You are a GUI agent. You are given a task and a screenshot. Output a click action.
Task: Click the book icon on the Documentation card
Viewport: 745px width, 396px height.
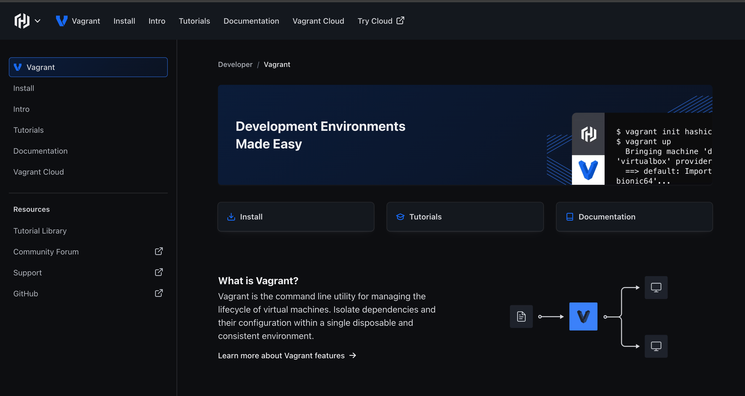pos(570,216)
